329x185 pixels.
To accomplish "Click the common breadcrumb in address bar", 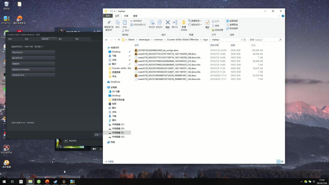I will pyautogui.click(x=158, y=40).
